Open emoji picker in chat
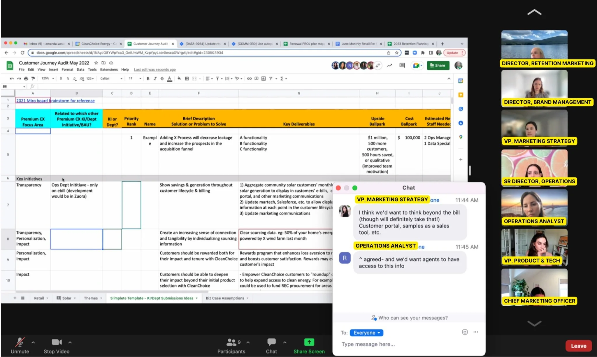This screenshot has height=357, width=597. 465,332
